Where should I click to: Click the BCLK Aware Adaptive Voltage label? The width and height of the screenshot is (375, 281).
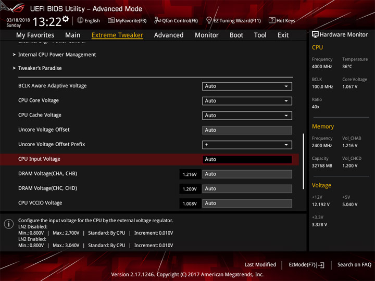coord(53,86)
